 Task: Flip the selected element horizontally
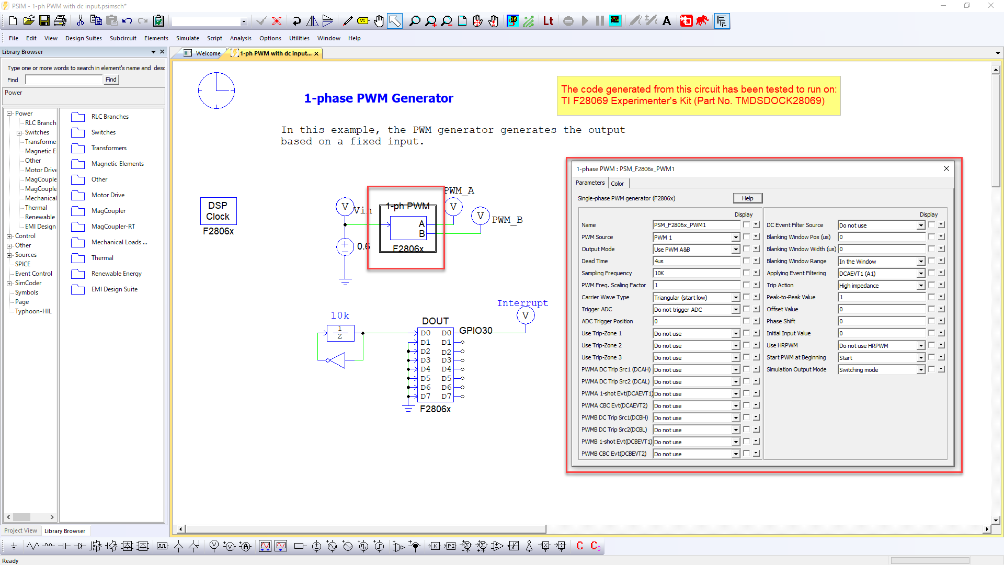pyautogui.click(x=312, y=21)
